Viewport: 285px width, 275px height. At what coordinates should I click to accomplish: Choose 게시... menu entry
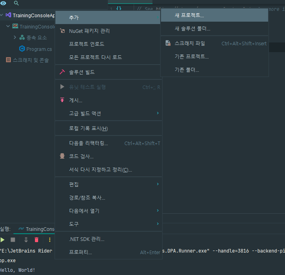(x=108, y=100)
